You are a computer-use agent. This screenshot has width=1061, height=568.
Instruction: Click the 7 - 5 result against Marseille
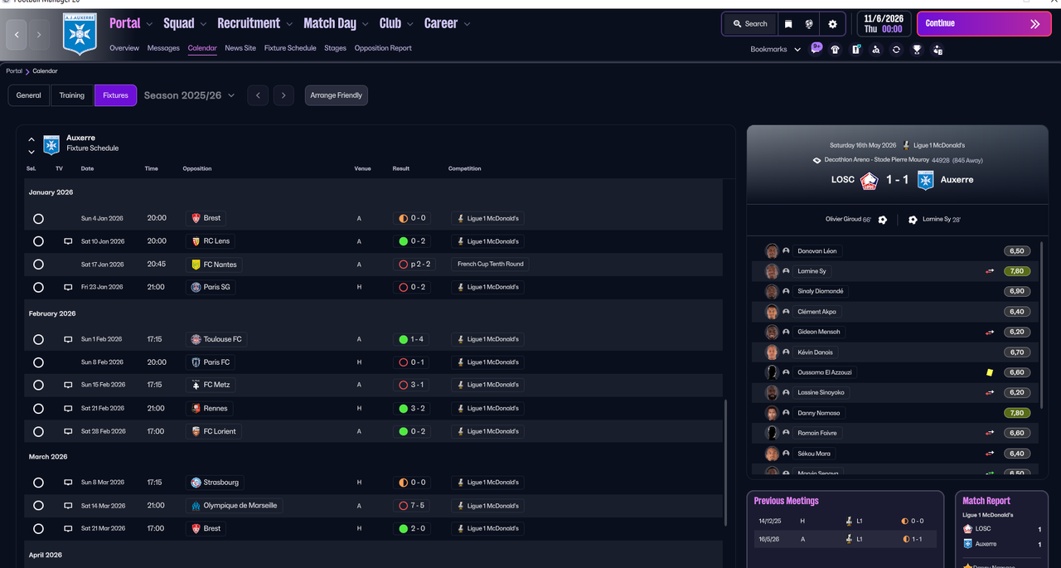click(412, 506)
